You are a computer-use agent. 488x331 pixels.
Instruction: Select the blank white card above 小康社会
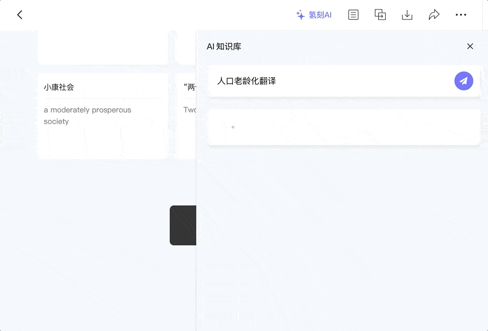coord(103,47)
